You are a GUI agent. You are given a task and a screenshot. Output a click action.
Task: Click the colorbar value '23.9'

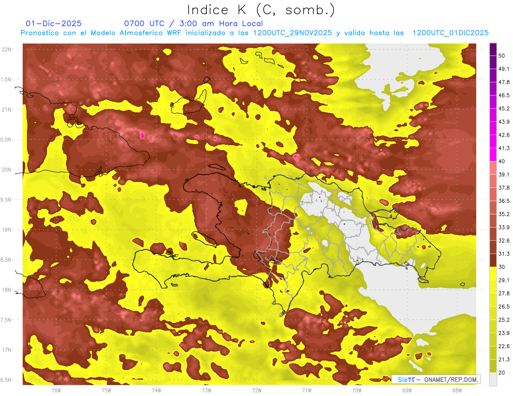click(x=504, y=333)
